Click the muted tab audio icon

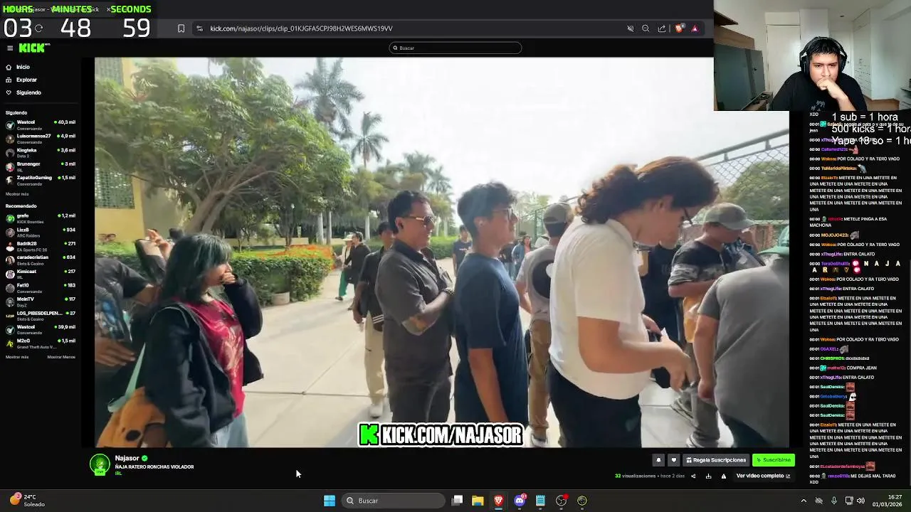click(x=630, y=28)
